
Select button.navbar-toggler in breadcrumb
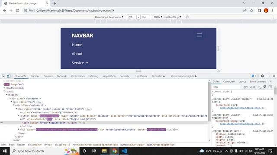[132, 145]
